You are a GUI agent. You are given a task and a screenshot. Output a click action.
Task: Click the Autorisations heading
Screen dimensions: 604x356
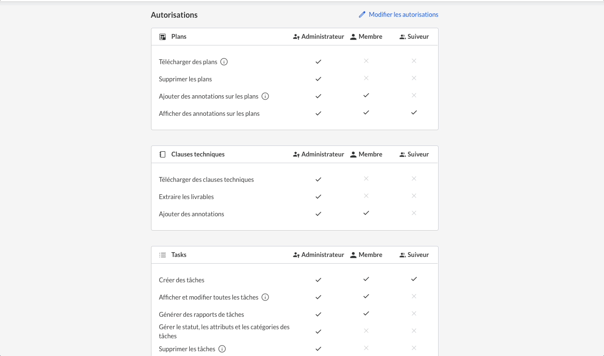click(174, 15)
